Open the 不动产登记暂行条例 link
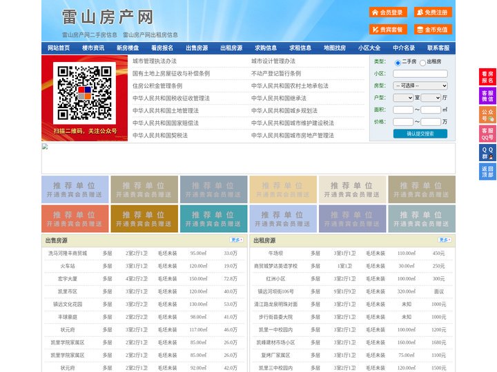The height and width of the screenshot is (372, 497). (x=276, y=74)
